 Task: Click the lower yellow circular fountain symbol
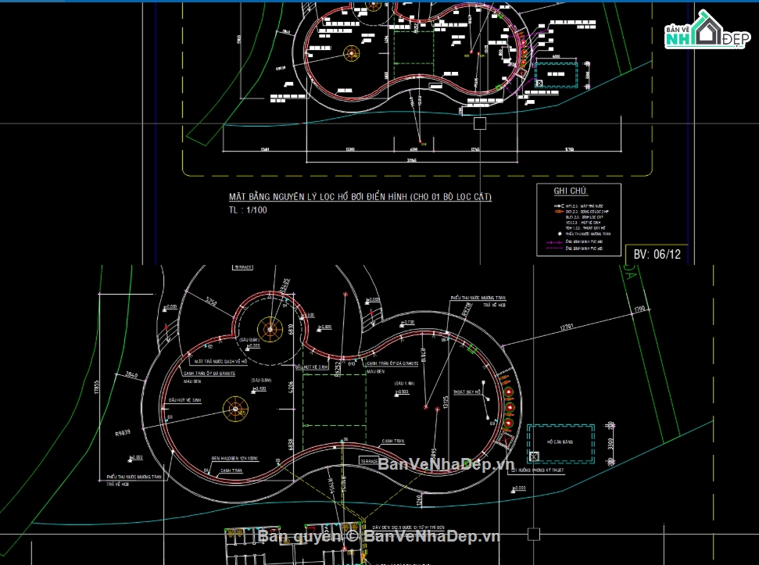(x=235, y=406)
